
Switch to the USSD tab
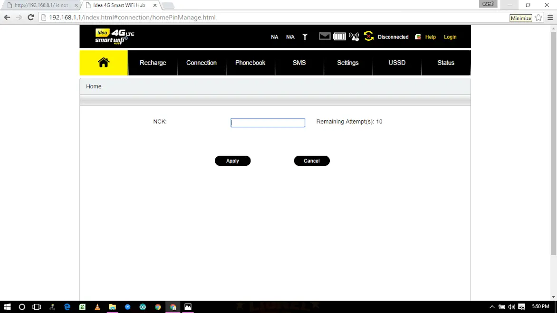pyautogui.click(x=397, y=63)
